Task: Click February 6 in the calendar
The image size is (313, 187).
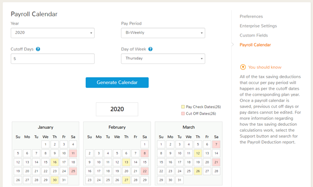Action: click(126, 153)
